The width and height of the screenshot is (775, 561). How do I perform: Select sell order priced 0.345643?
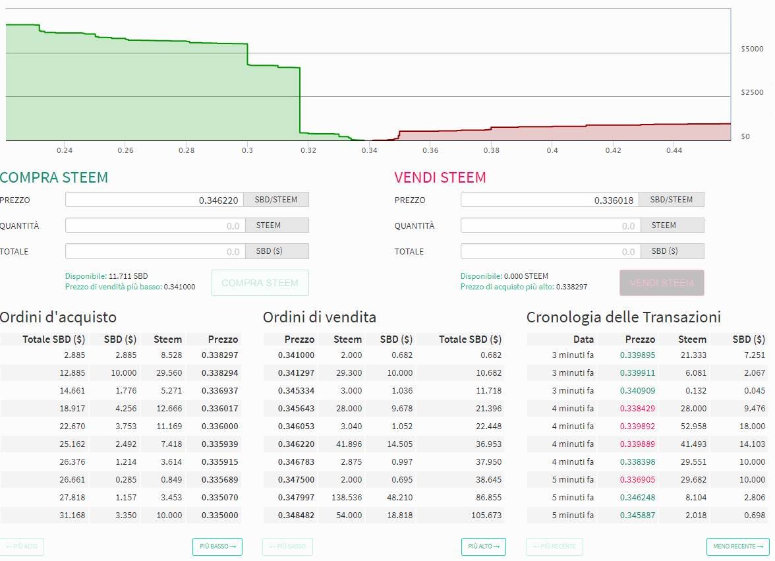click(384, 408)
